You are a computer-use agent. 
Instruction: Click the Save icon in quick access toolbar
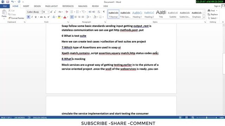[x=8, y=2]
